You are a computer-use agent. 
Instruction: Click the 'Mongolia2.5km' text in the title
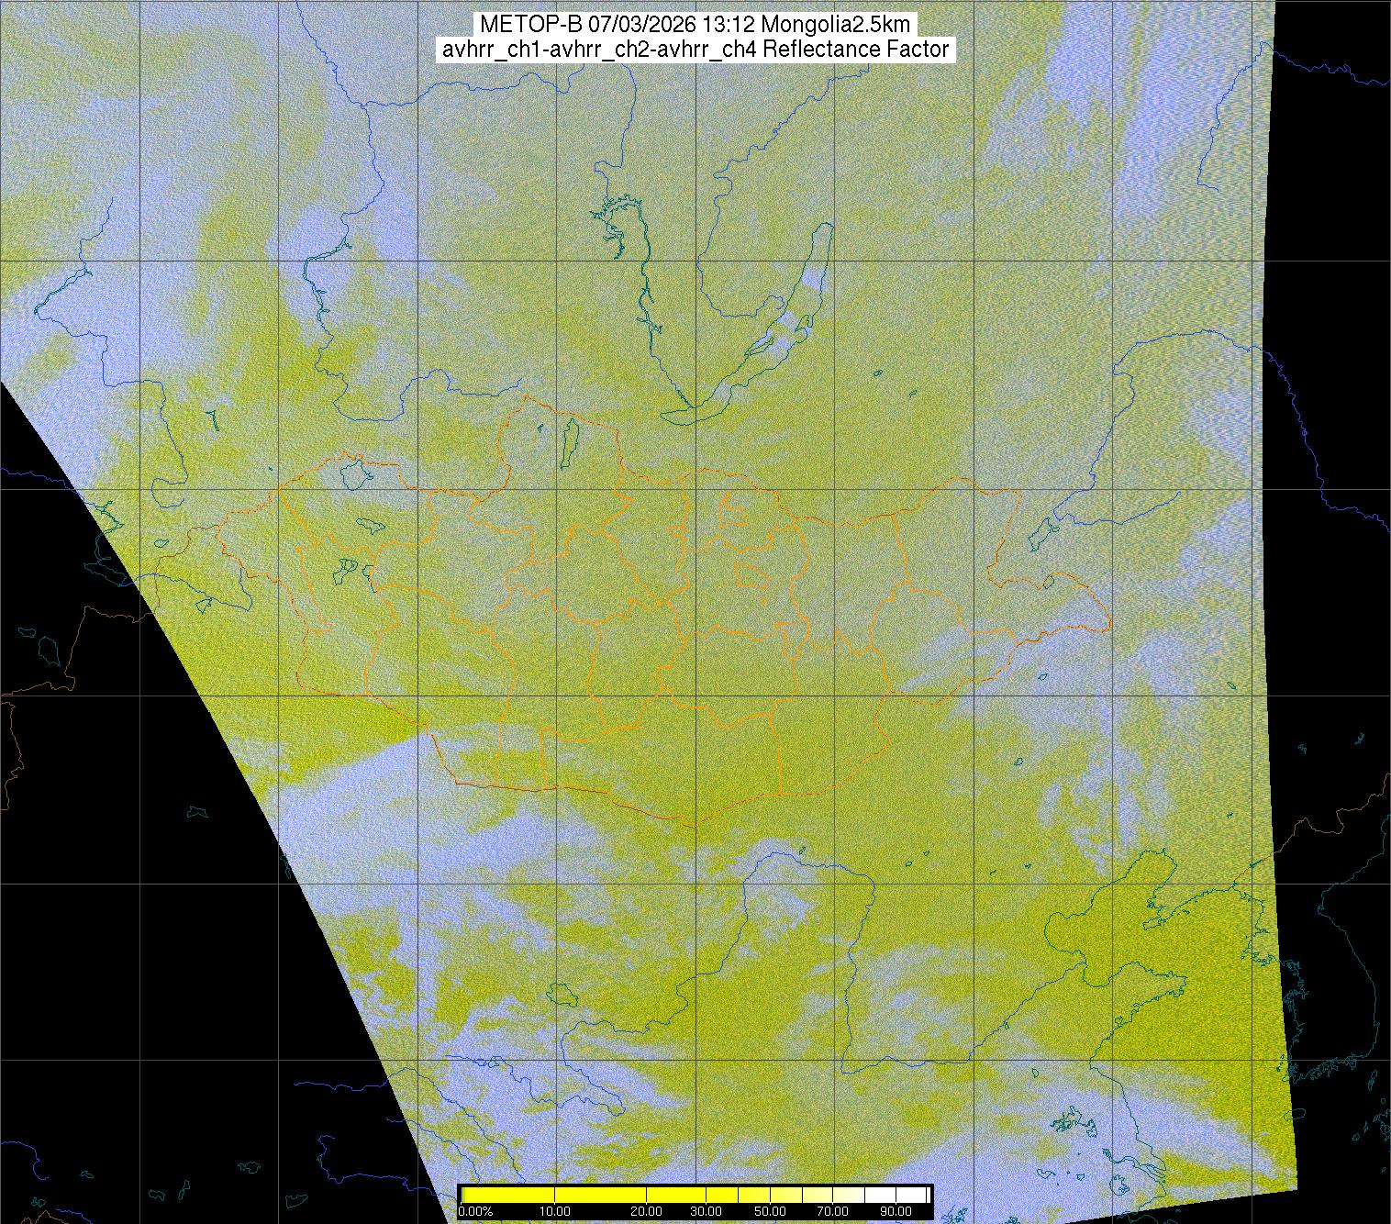coord(848,25)
